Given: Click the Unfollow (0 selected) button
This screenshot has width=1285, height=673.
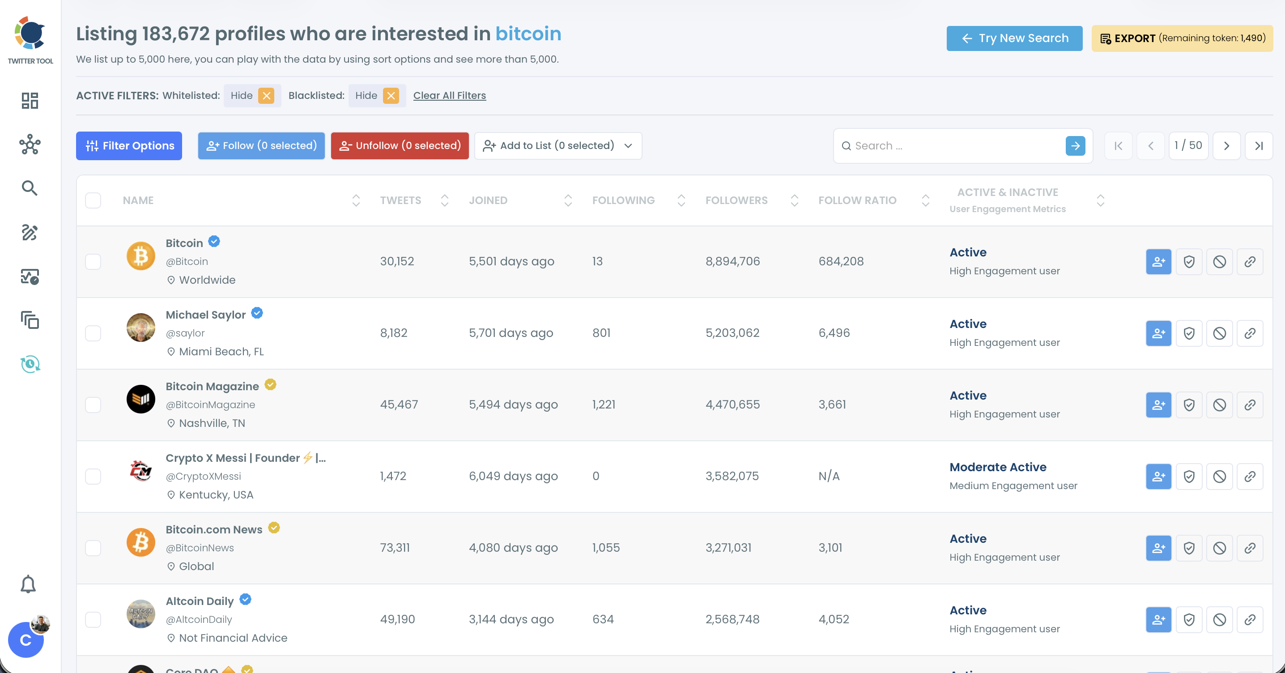Looking at the screenshot, I should point(400,146).
